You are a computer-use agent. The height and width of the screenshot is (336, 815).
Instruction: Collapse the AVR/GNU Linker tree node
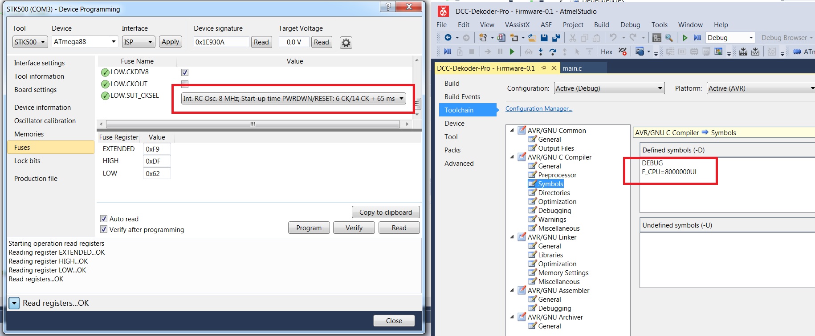click(x=512, y=237)
